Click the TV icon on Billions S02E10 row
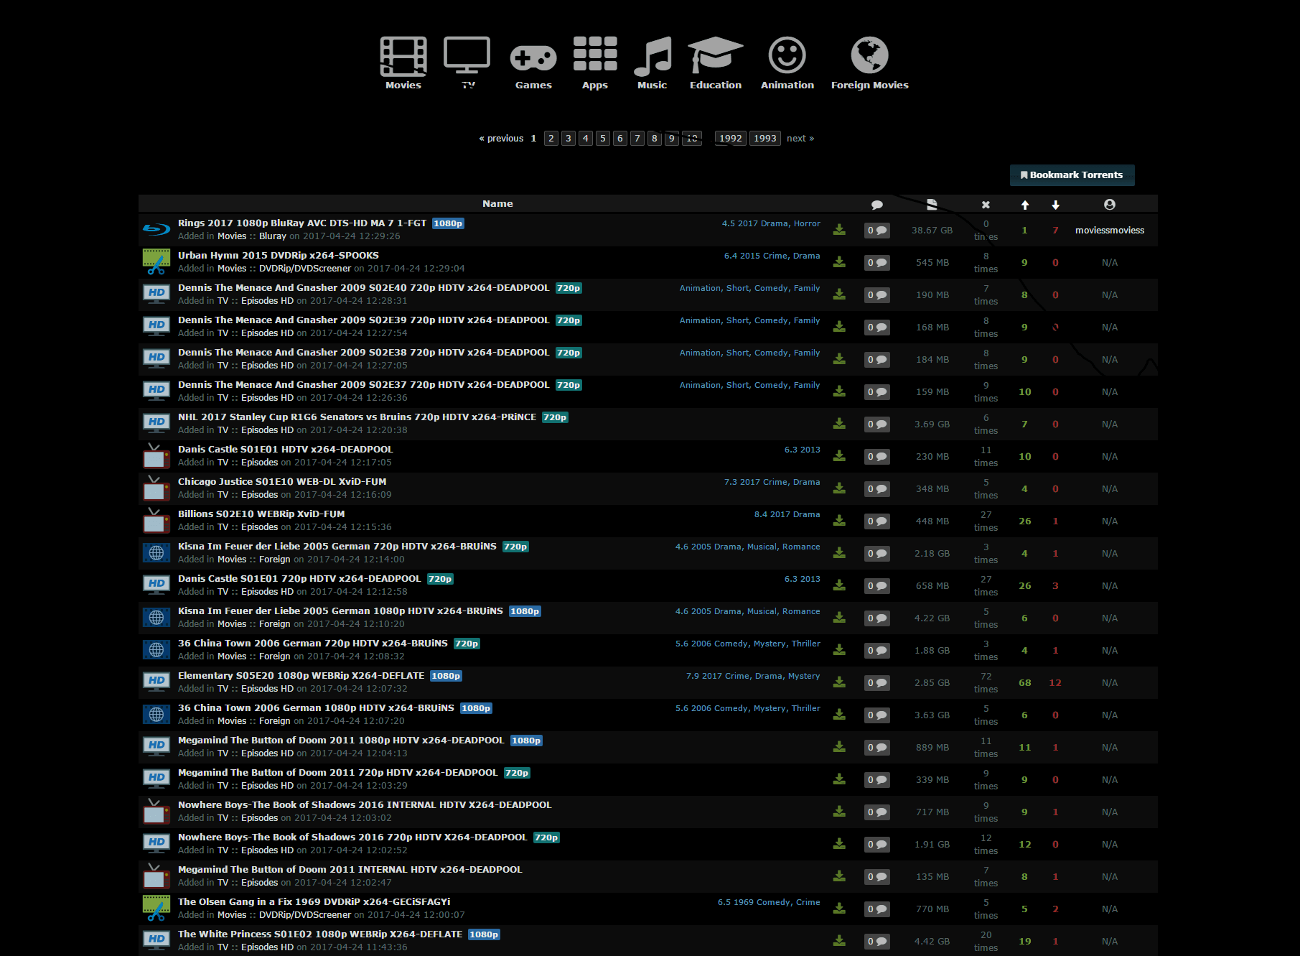 [x=156, y=520]
